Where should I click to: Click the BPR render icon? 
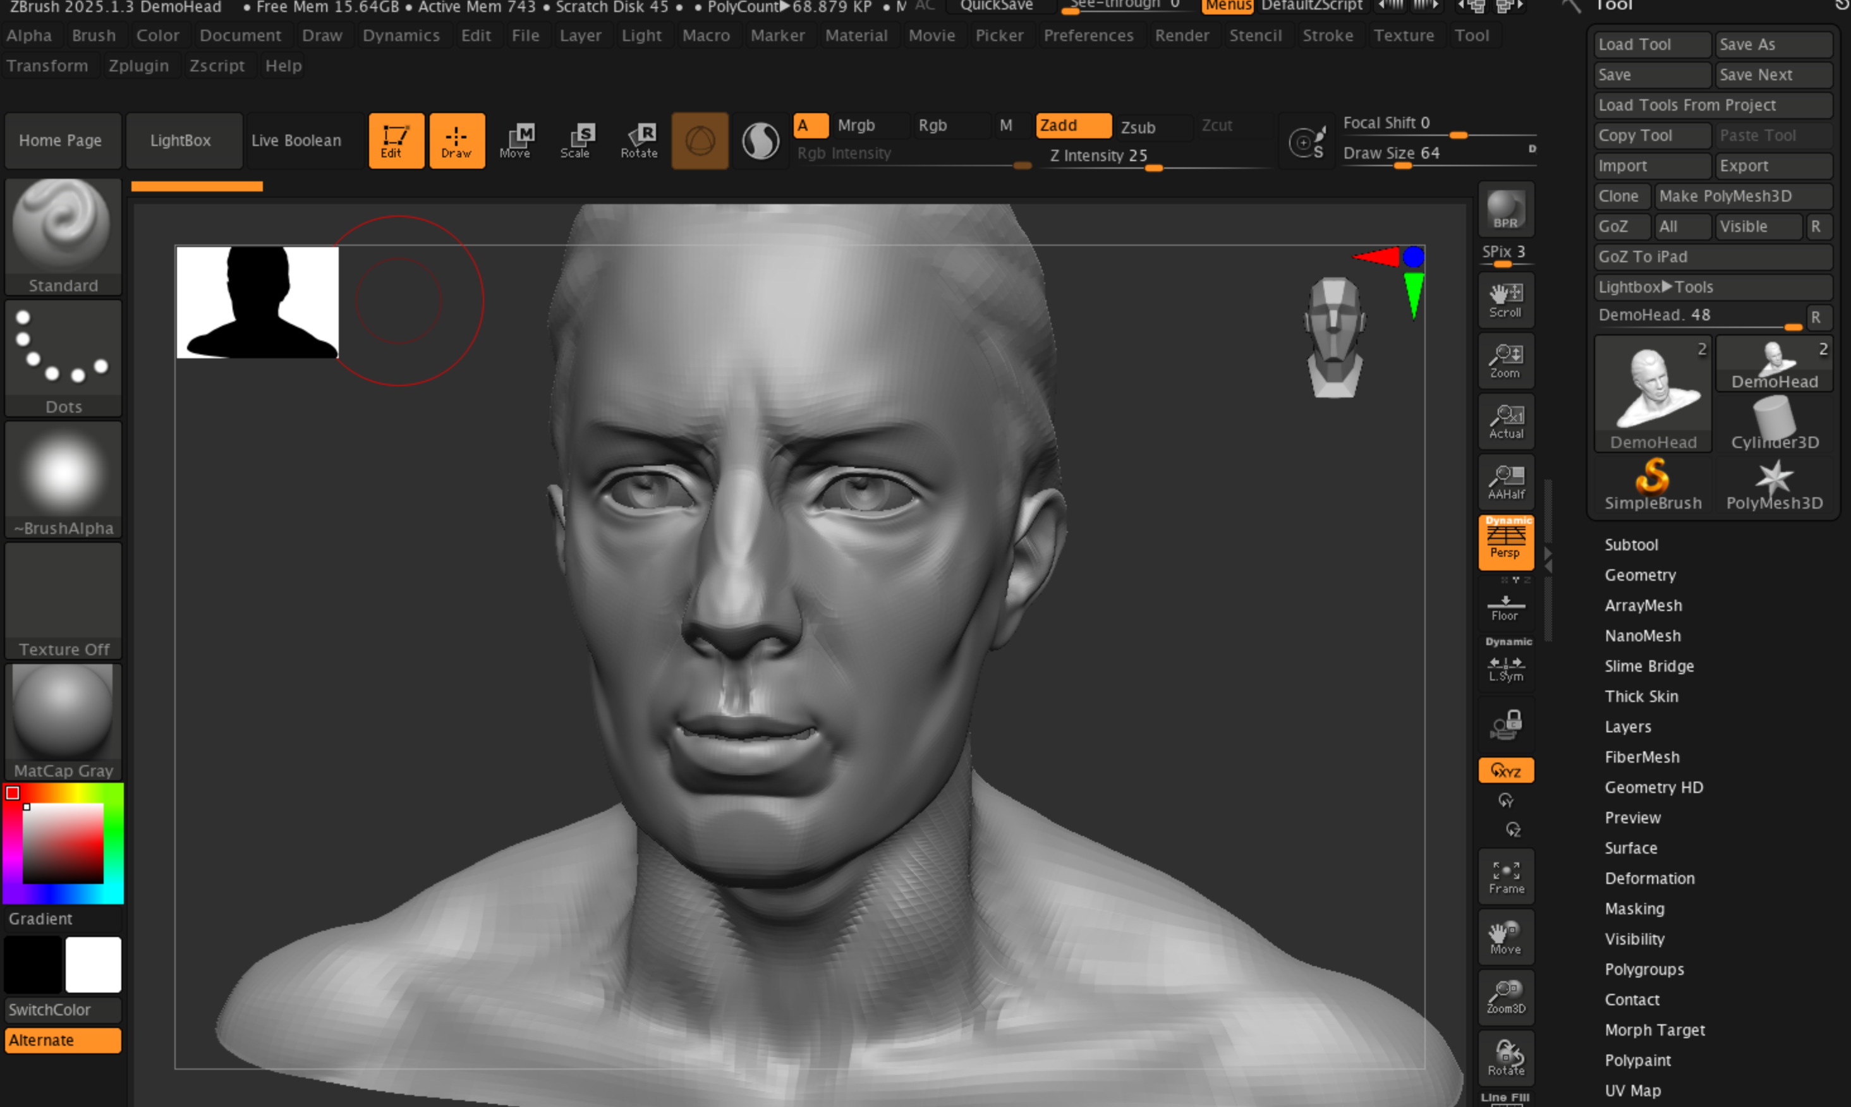click(1505, 210)
